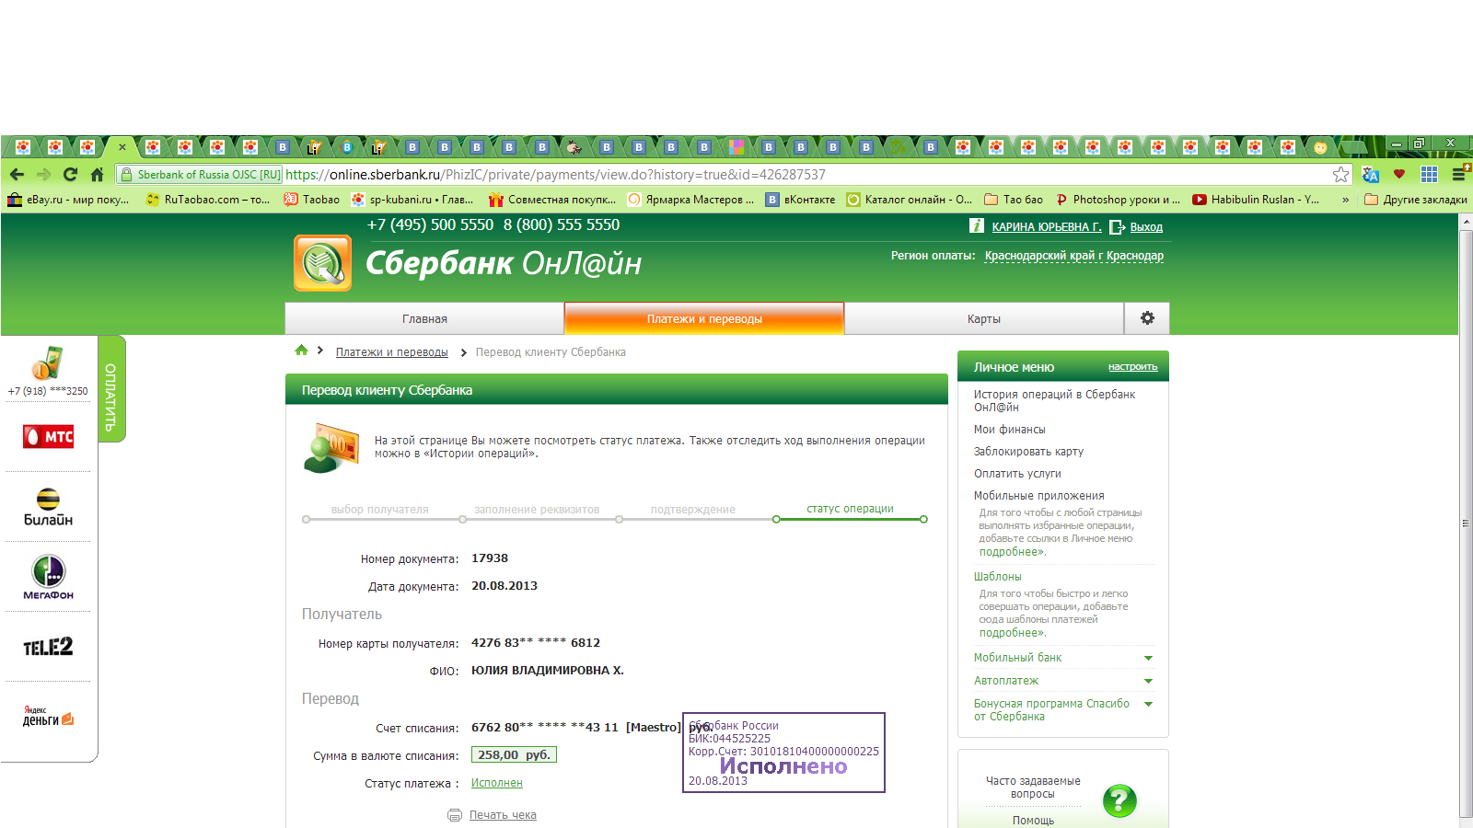The image size is (1473, 828).
Task: Open КАРИНА ЮРЬЕВНА Г. profile link
Action: [x=1047, y=226]
